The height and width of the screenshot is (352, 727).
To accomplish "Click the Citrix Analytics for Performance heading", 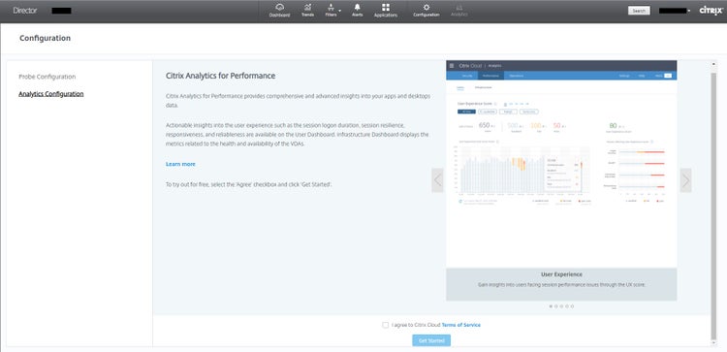I will tap(221, 76).
